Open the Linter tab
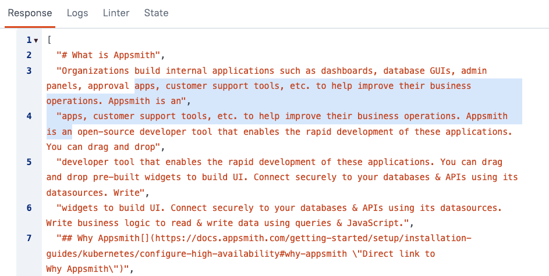This screenshot has width=549, height=276. [116, 13]
